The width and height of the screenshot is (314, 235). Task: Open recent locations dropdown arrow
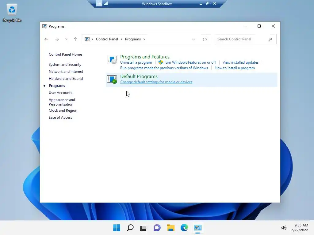66,39
